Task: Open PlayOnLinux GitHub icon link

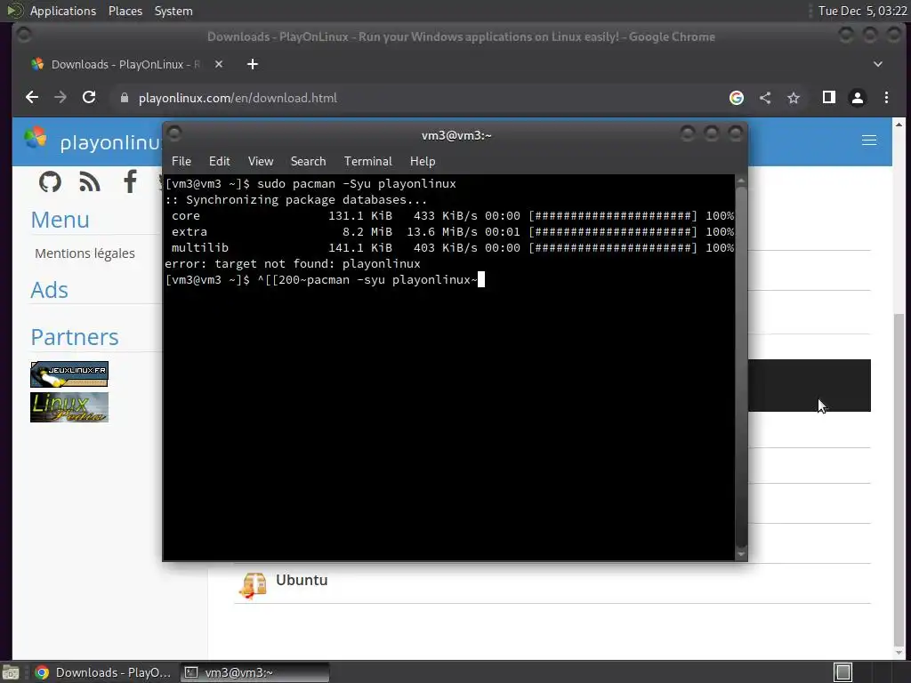Action: [x=50, y=181]
